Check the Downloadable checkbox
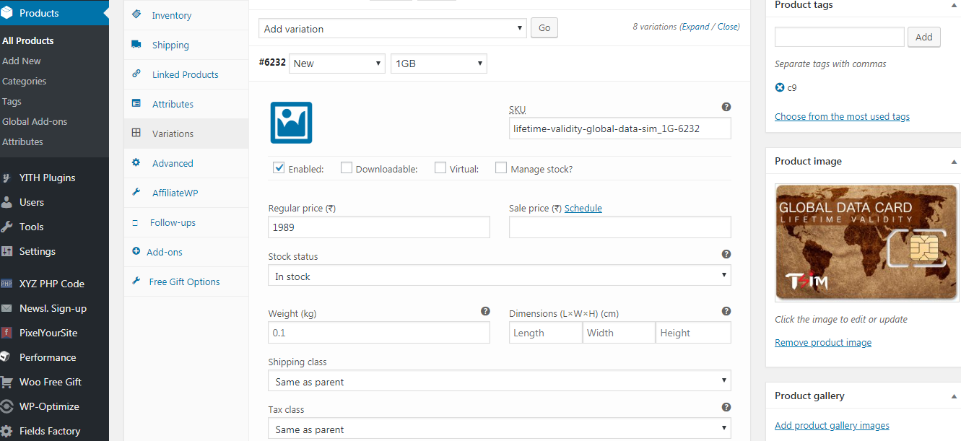The height and width of the screenshot is (441, 961). coord(347,167)
